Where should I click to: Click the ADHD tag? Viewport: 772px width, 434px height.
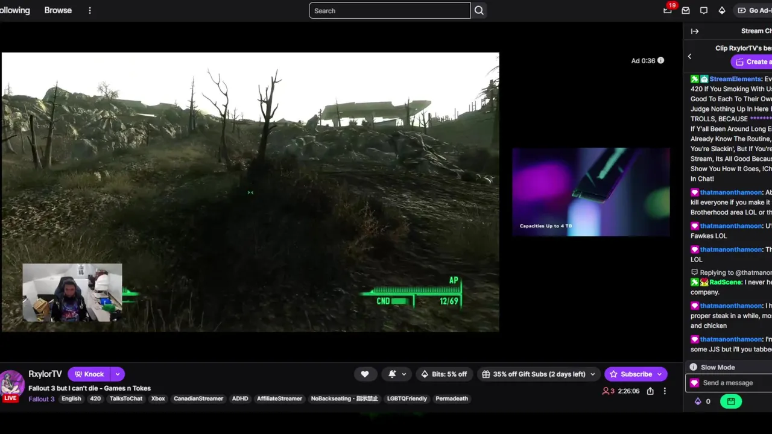[240, 398]
